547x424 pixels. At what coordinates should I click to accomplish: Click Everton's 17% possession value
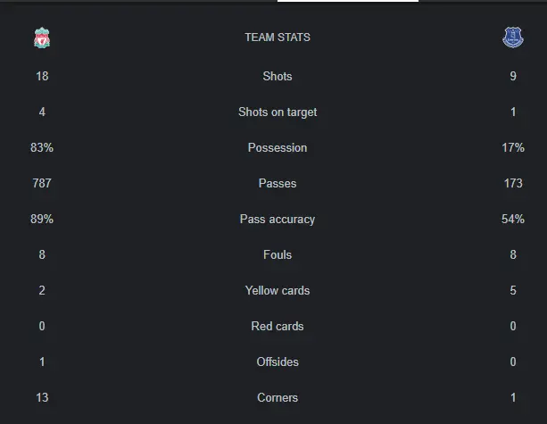coord(513,148)
